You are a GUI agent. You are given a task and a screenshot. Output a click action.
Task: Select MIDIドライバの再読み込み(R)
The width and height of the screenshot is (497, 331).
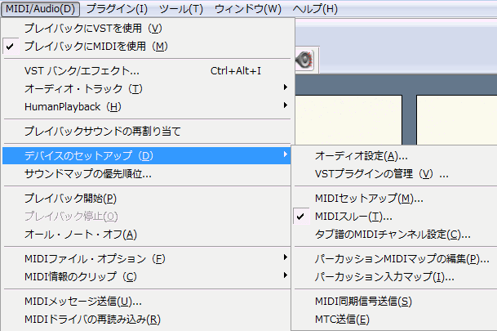tap(146, 320)
